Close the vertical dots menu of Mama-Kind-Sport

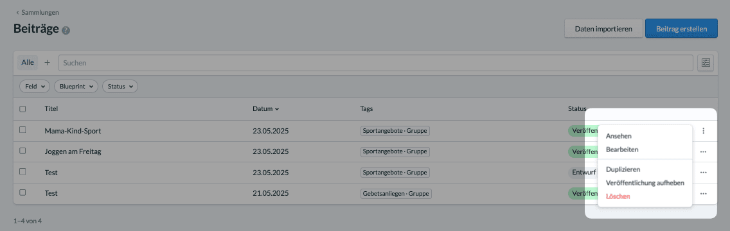703,131
